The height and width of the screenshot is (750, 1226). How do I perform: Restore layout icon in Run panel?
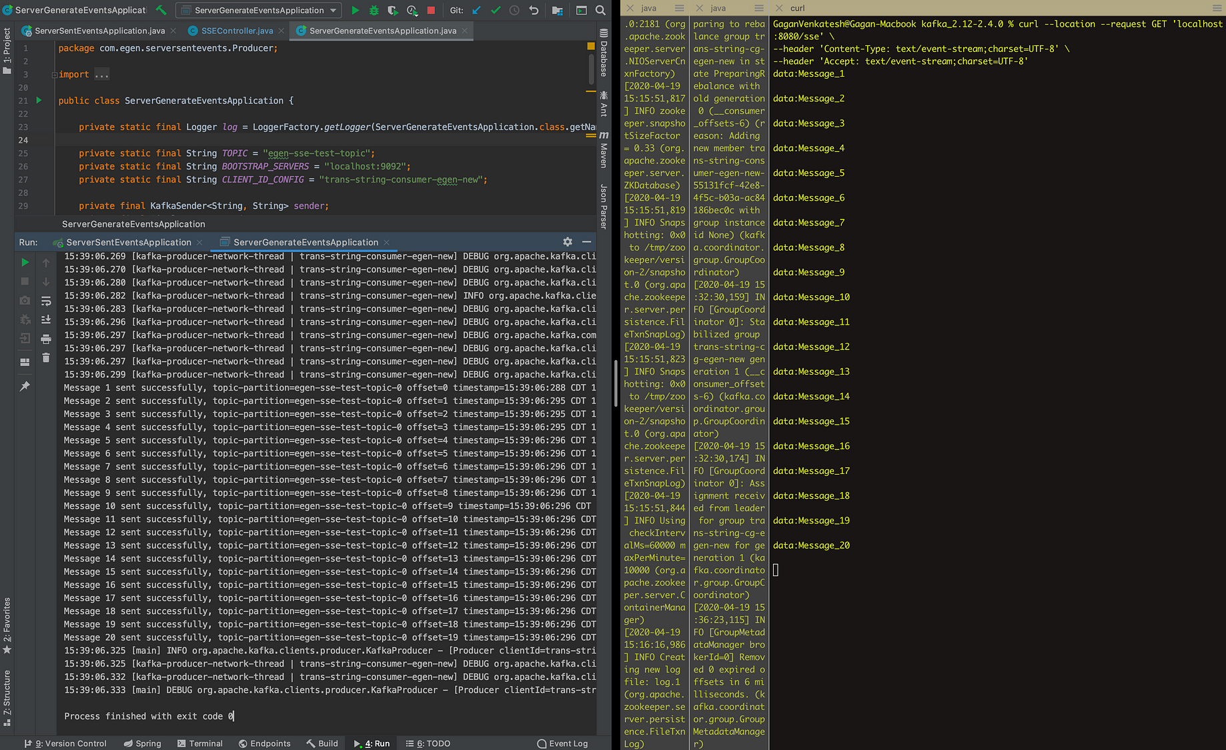point(25,362)
